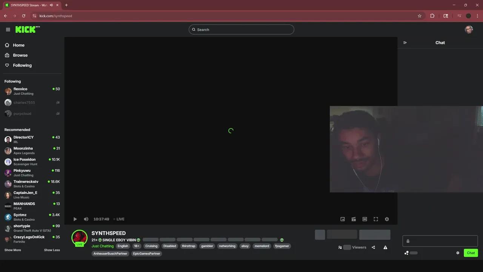Share the SYNTHSPEED stream

373,247
